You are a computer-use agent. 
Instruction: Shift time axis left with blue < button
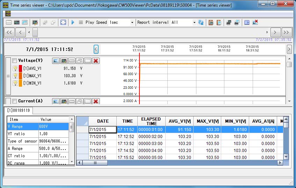pos(96,49)
